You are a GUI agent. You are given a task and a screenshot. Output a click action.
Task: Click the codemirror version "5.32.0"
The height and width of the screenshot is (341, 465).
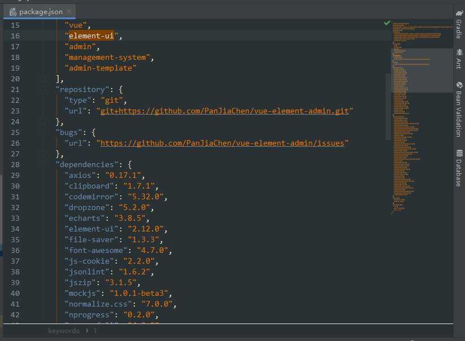(x=146, y=197)
